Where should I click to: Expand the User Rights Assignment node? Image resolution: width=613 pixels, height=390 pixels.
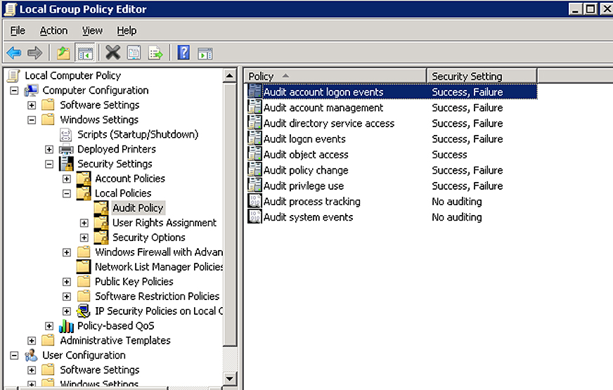tap(84, 223)
